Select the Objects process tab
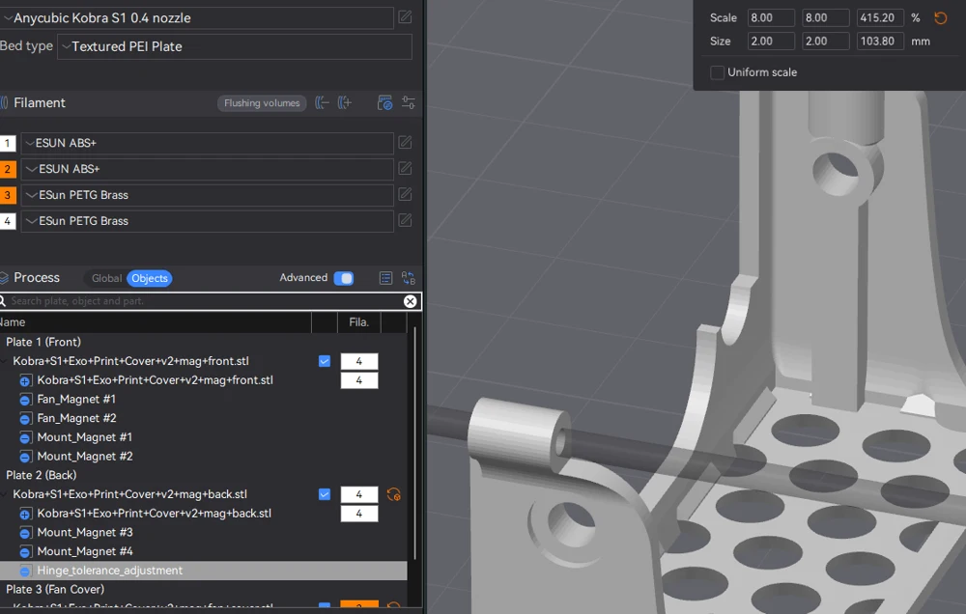This screenshot has width=966, height=614. pos(150,278)
